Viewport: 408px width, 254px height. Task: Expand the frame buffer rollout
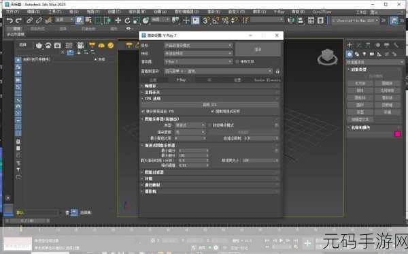(x=210, y=86)
